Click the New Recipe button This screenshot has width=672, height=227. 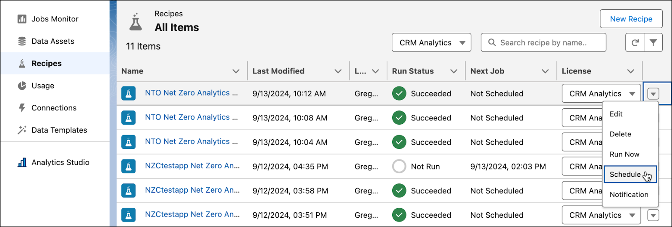pyautogui.click(x=631, y=19)
